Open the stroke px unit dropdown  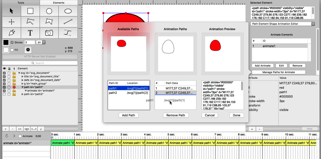tap(41, 42)
